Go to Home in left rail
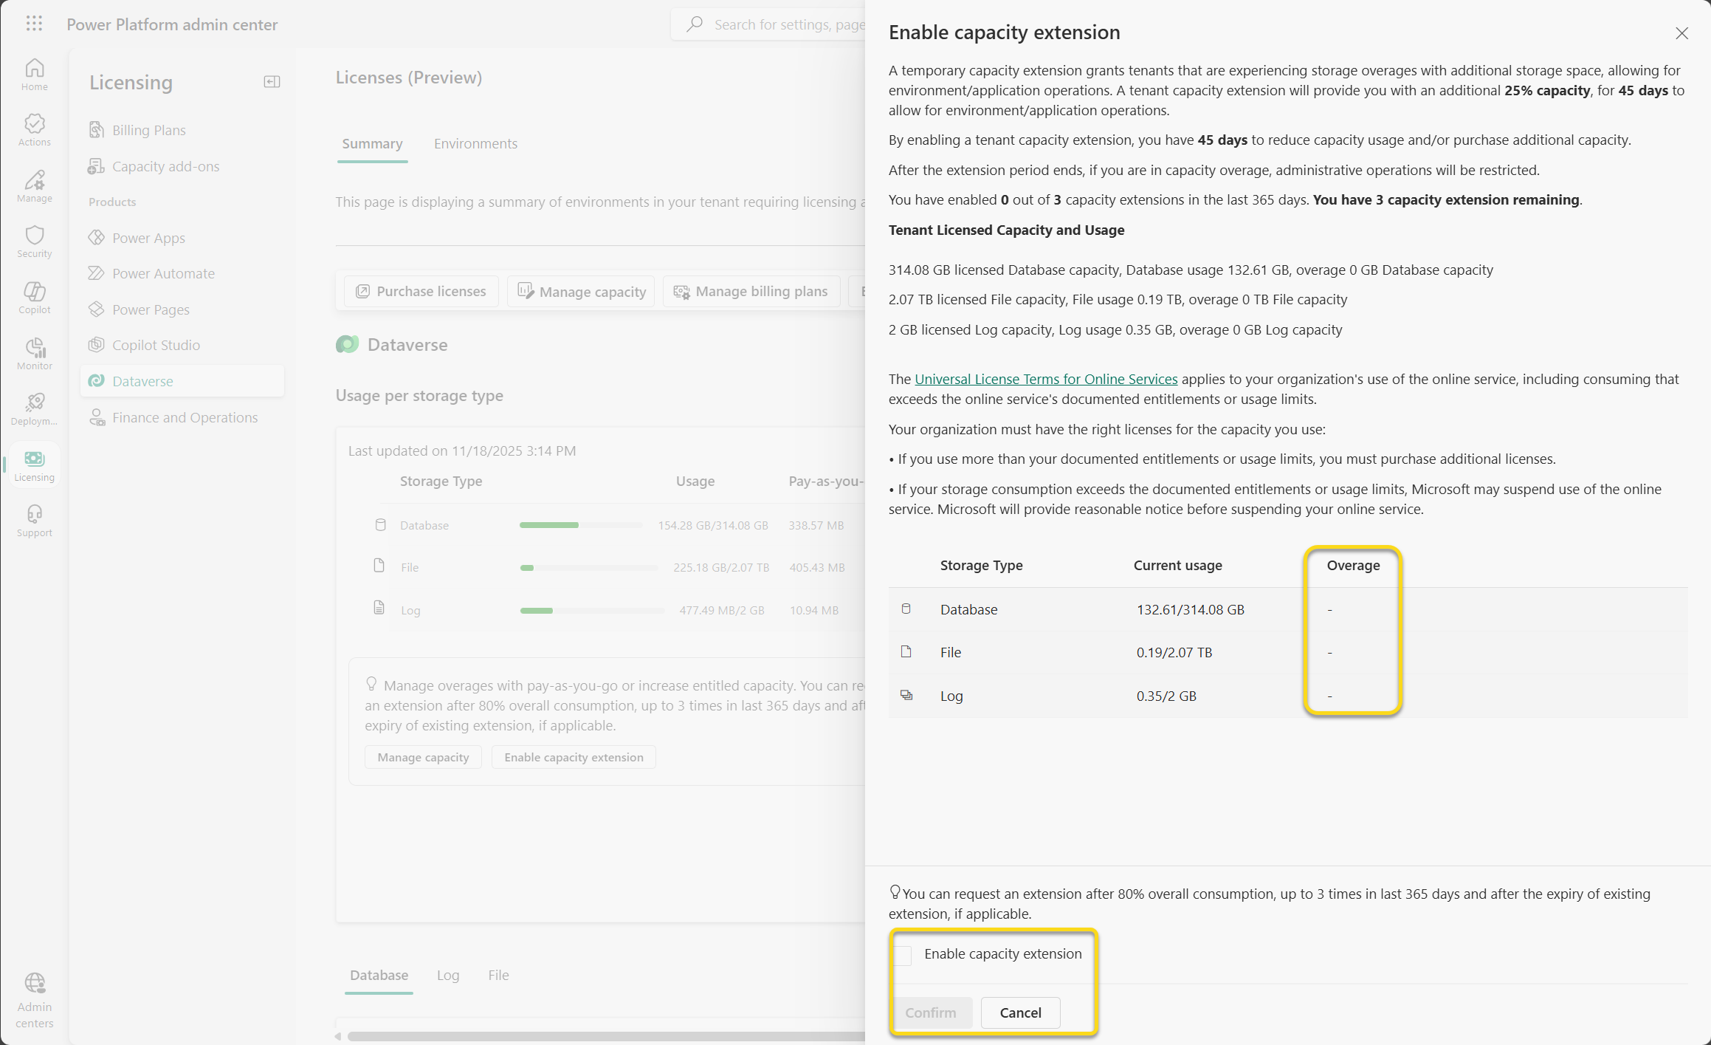This screenshot has height=1045, width=1711. 34,75
